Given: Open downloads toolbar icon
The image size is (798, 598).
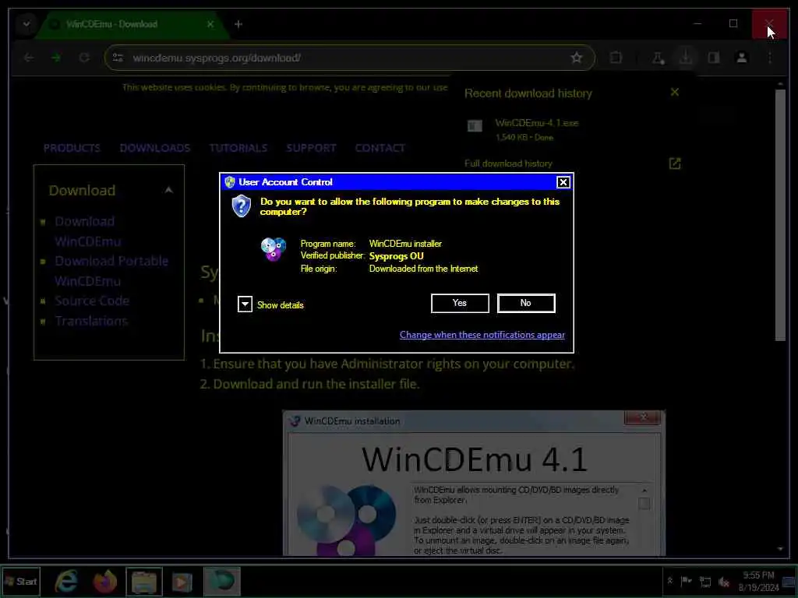Looking at the screenshot, I should [x=686, y=58].
